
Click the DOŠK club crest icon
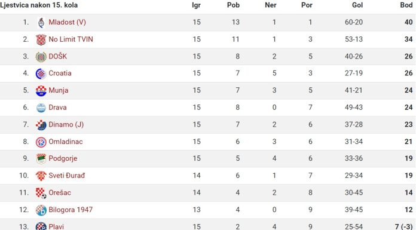coord(41,57)
